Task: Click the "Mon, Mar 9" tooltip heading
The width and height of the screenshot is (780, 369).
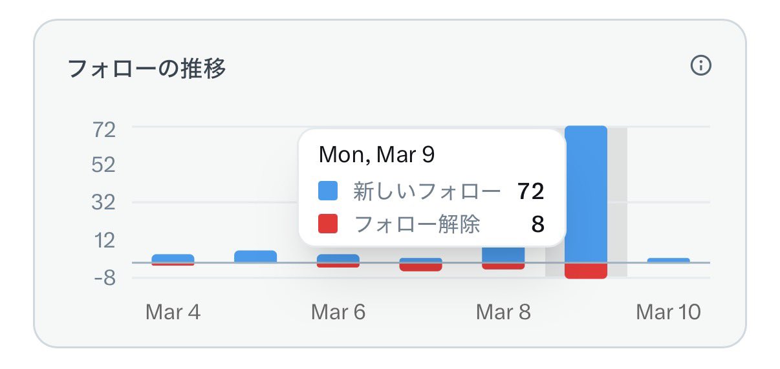Action: 377,155
